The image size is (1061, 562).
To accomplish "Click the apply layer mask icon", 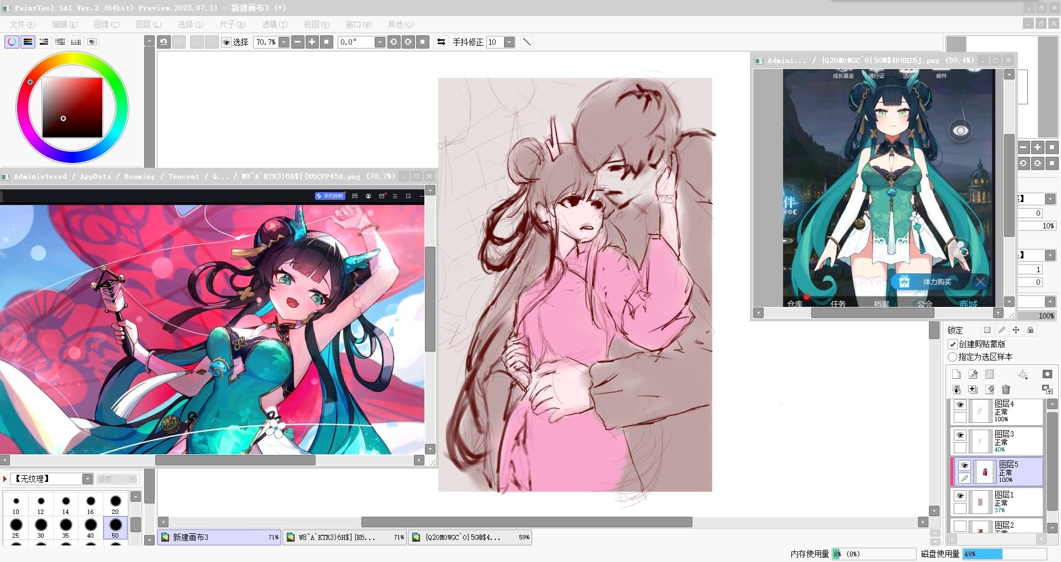I will click(1047, 390).
